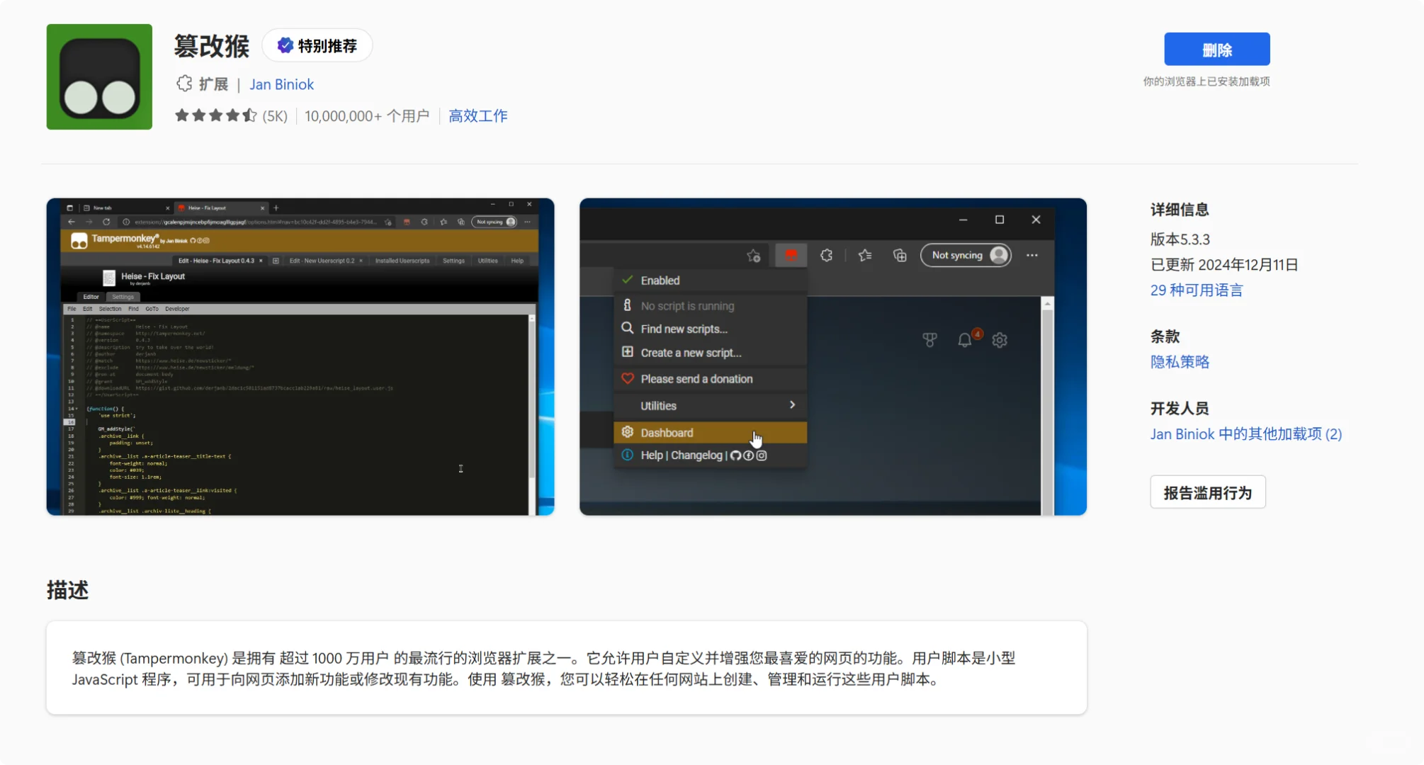
Task: Click the blue verified featured badge
Action: (x=285, y=45)
